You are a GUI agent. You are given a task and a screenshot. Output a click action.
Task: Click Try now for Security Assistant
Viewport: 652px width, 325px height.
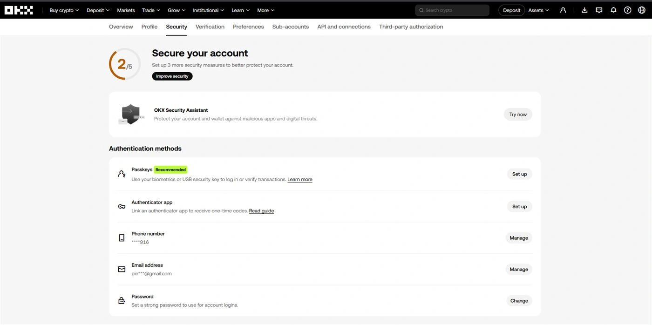tap(518, 115)
